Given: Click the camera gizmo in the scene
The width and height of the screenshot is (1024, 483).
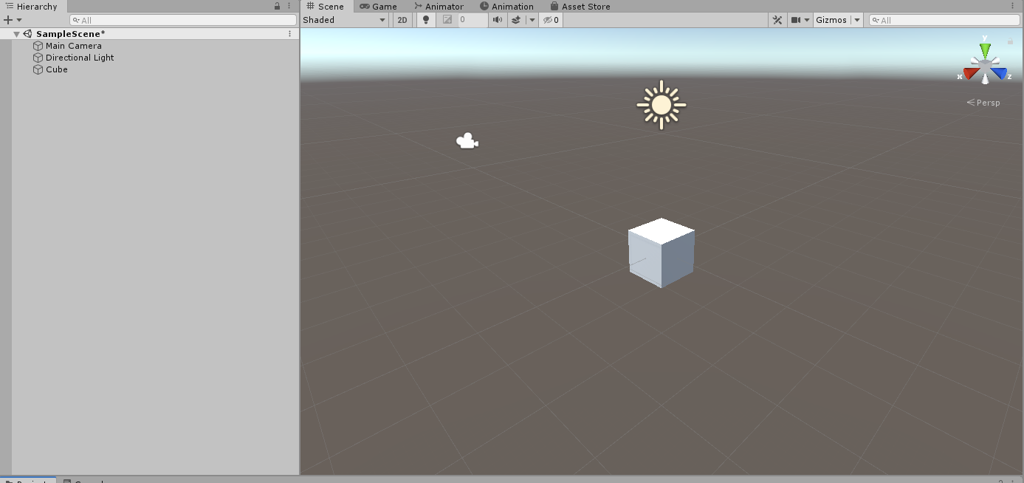Looking at the screenshot, I should (467, 141).
